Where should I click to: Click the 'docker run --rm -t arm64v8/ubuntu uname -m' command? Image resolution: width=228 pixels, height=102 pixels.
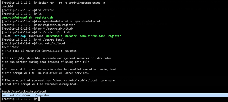(x=72, y=3)
